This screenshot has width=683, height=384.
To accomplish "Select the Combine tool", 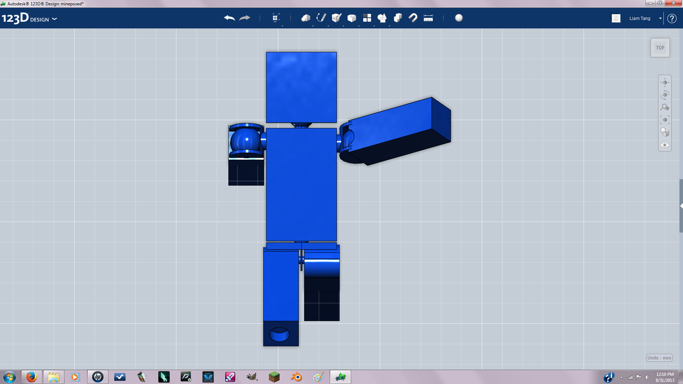I will (398, 18).
